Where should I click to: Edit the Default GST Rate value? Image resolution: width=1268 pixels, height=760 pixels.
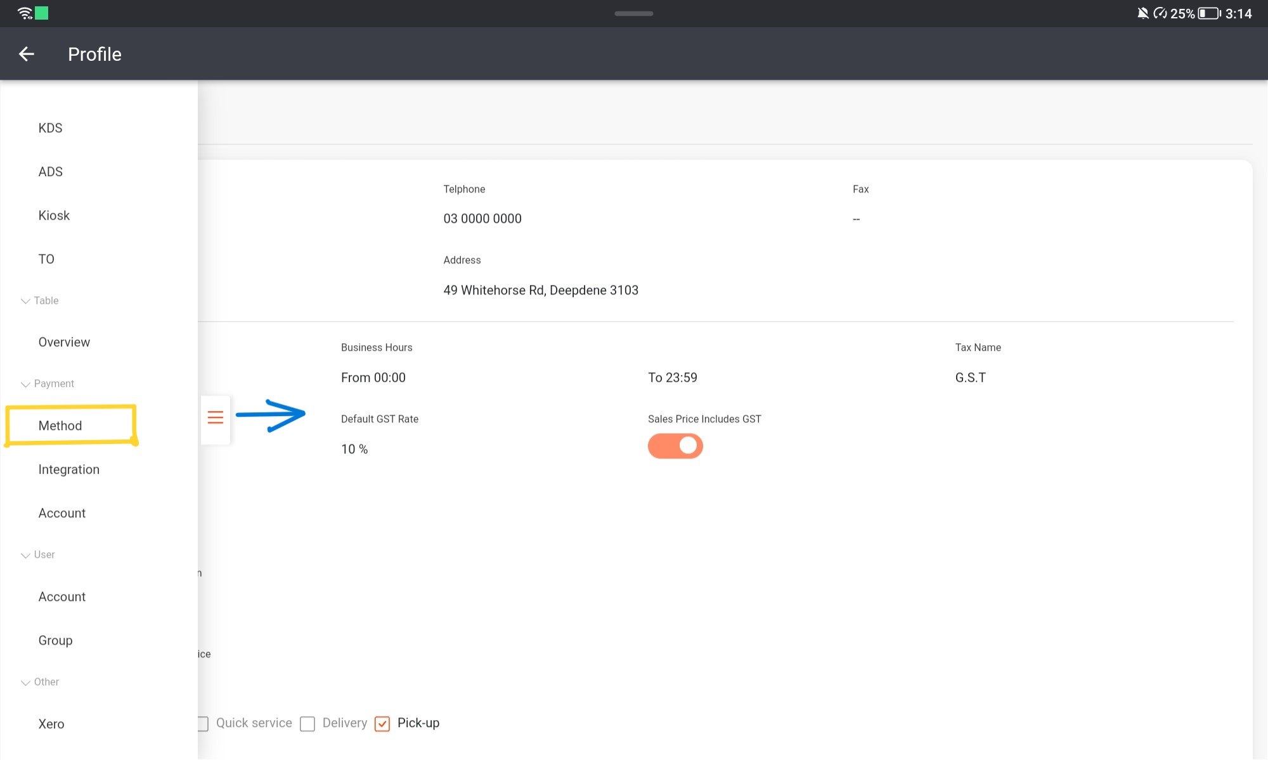coord(354,448)
